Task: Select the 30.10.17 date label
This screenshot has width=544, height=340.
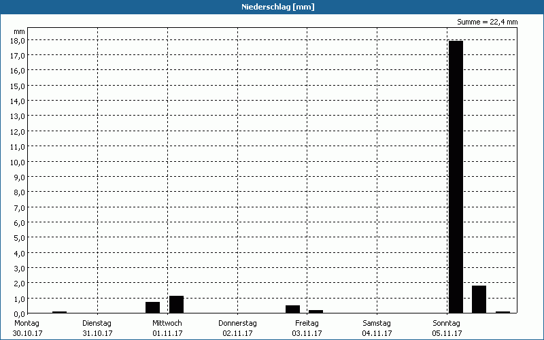Action: [27, 333]
